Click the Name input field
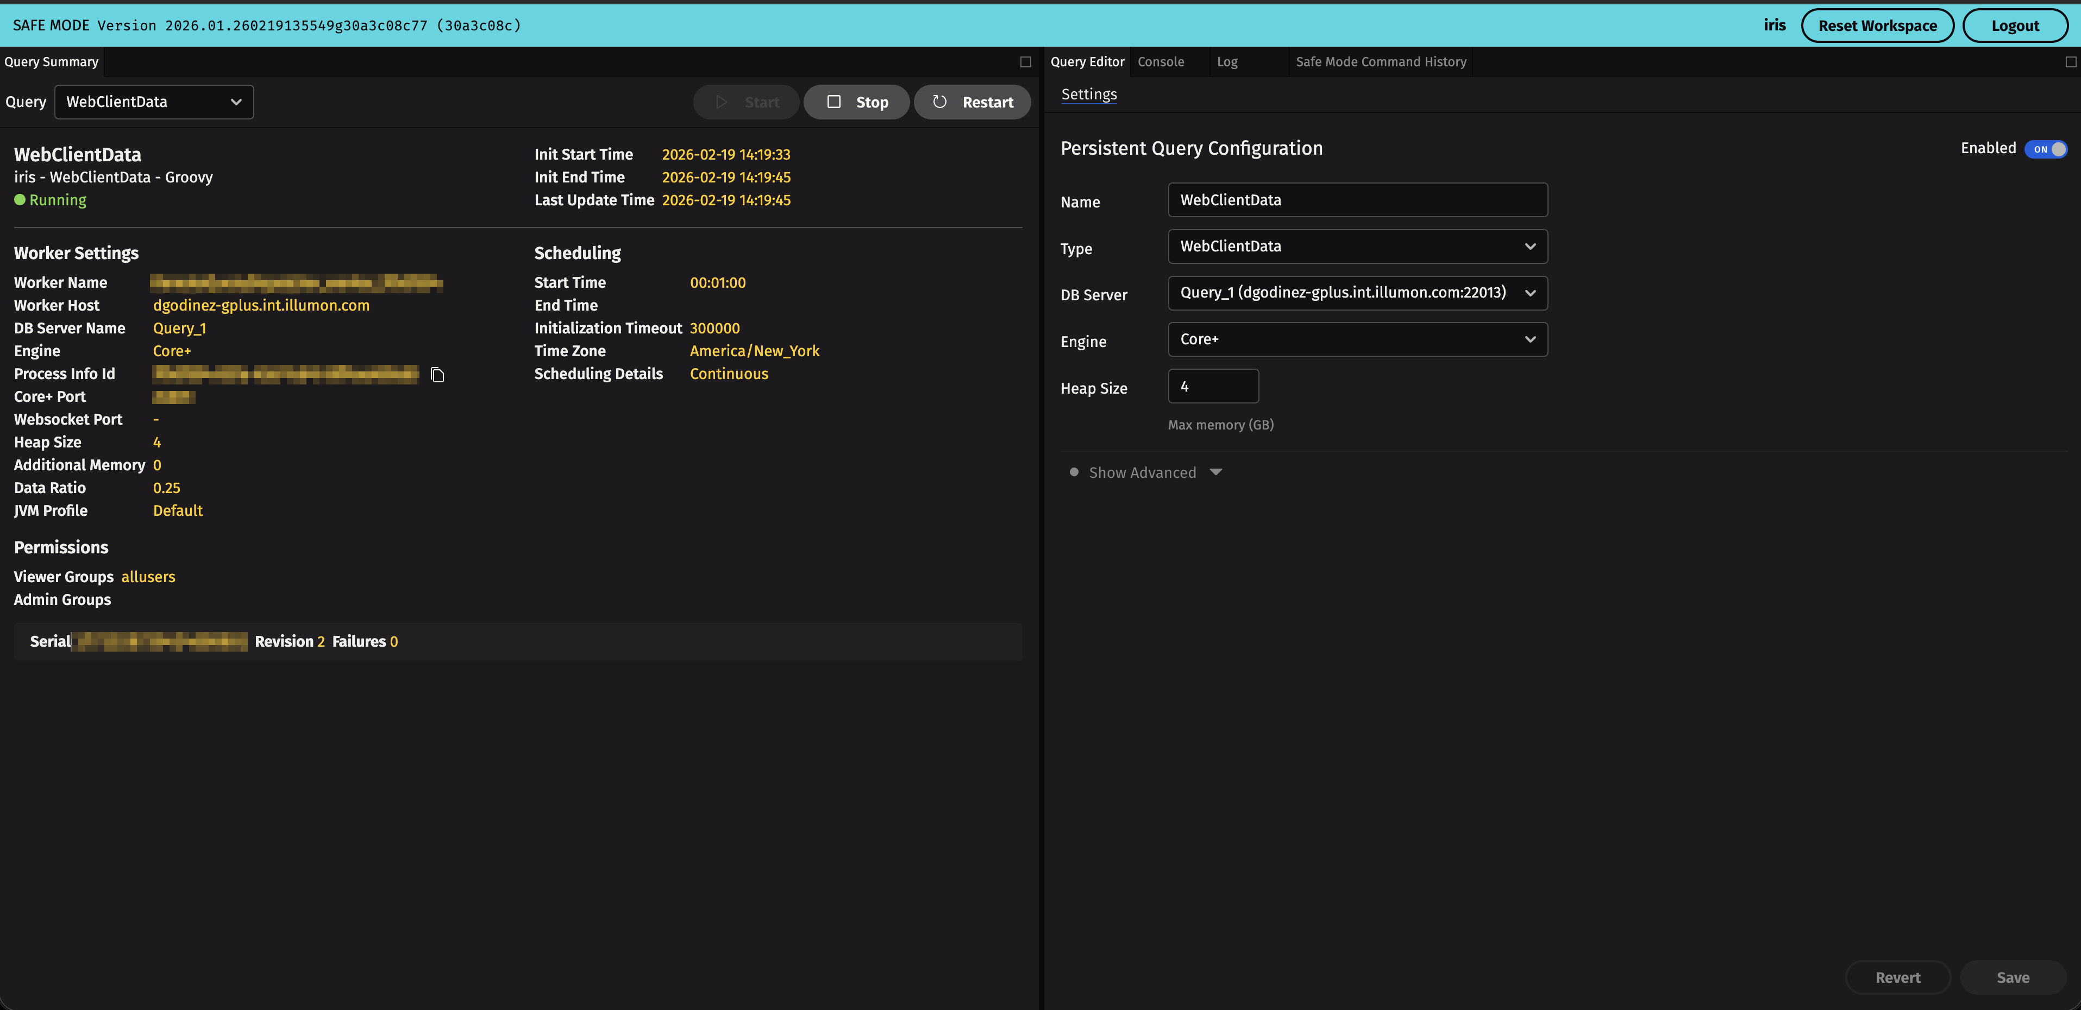The image size is (2081, 1010). click(1357, 200)
